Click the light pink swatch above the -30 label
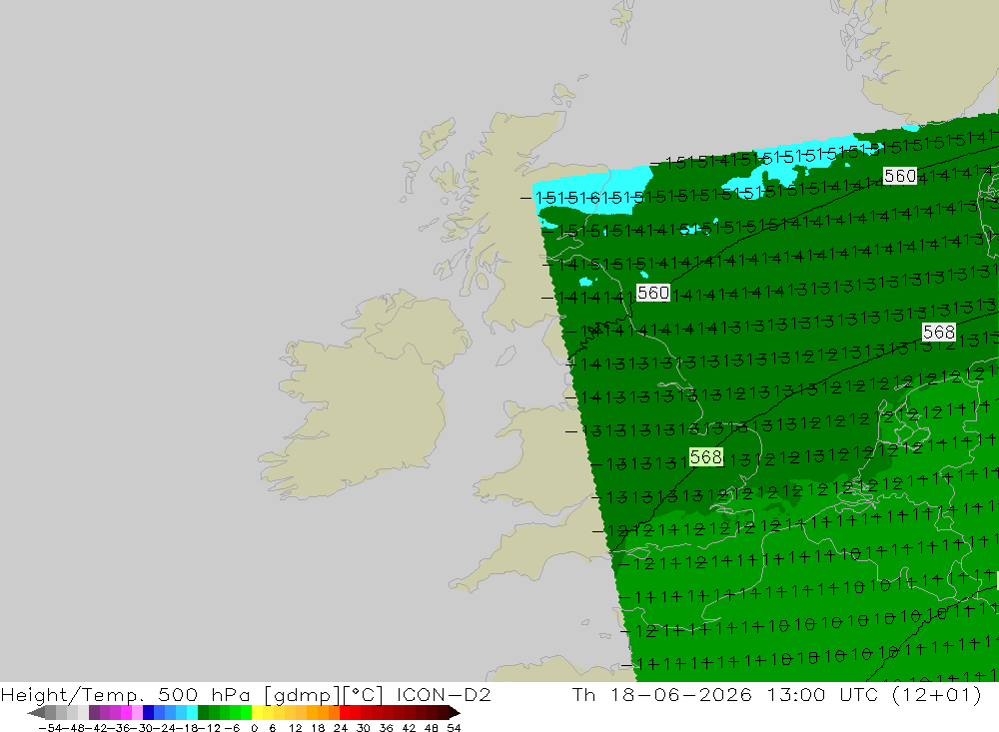Image resolution: width=999 pixels, height=732 pixels. click(x=137, y=712)
